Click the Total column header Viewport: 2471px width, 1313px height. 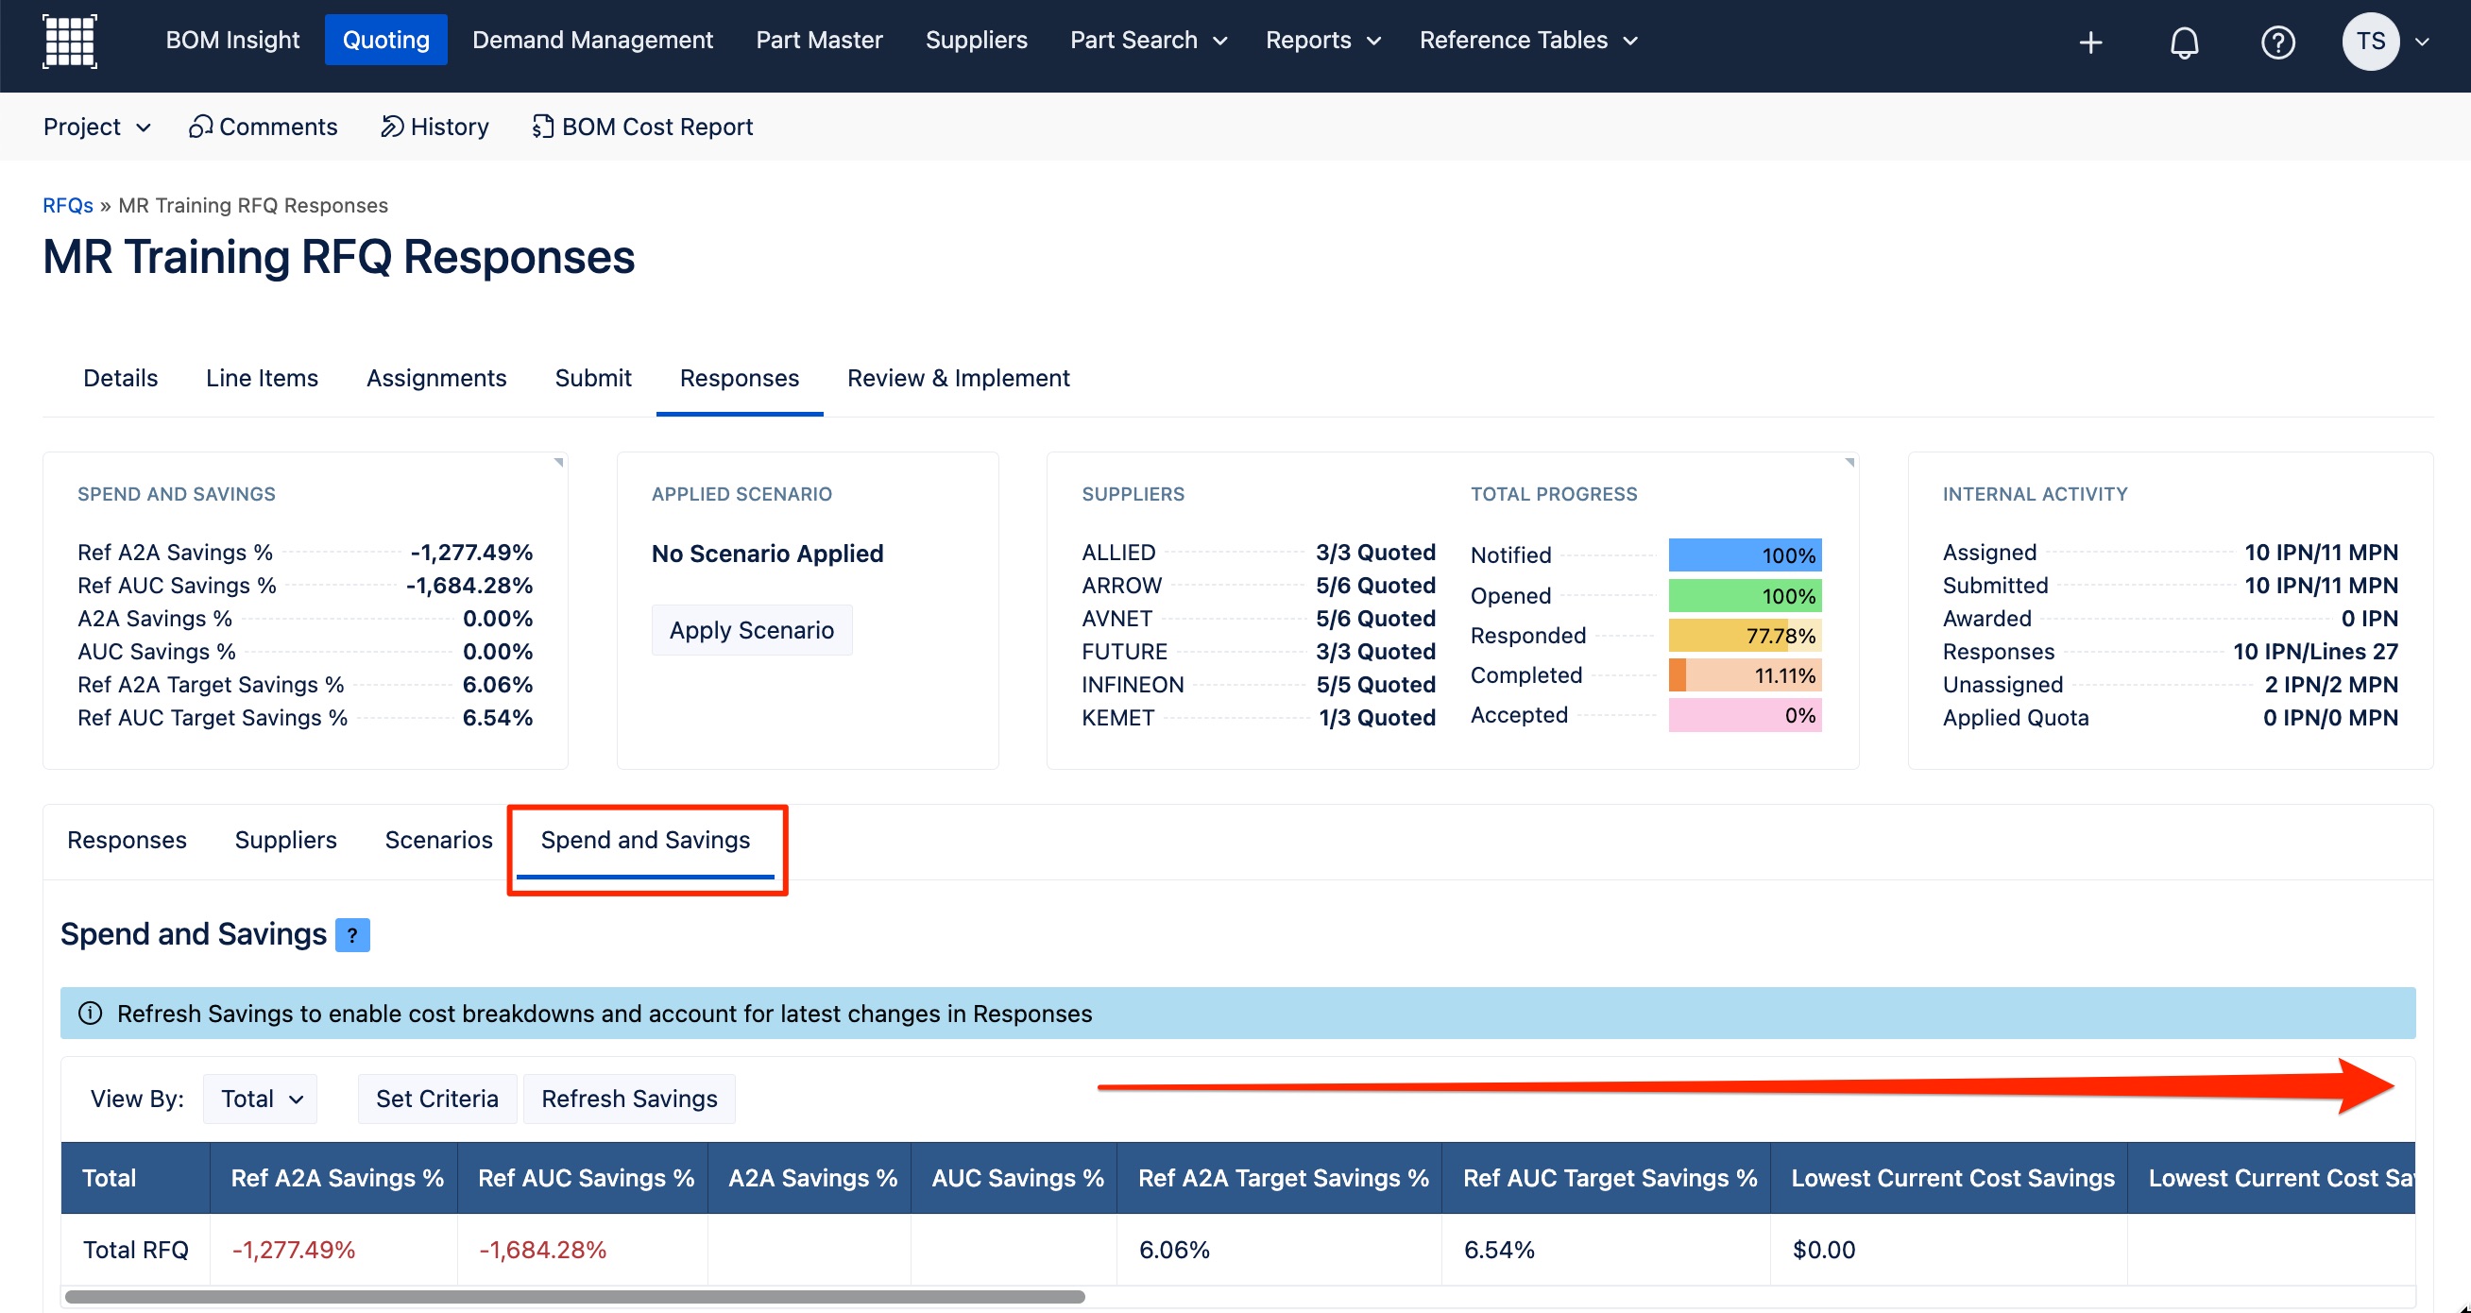click(135, 1178)
